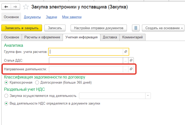Click the back navigation arrow
The width and height of the screenshot is (185, 125).
(6, 7)
